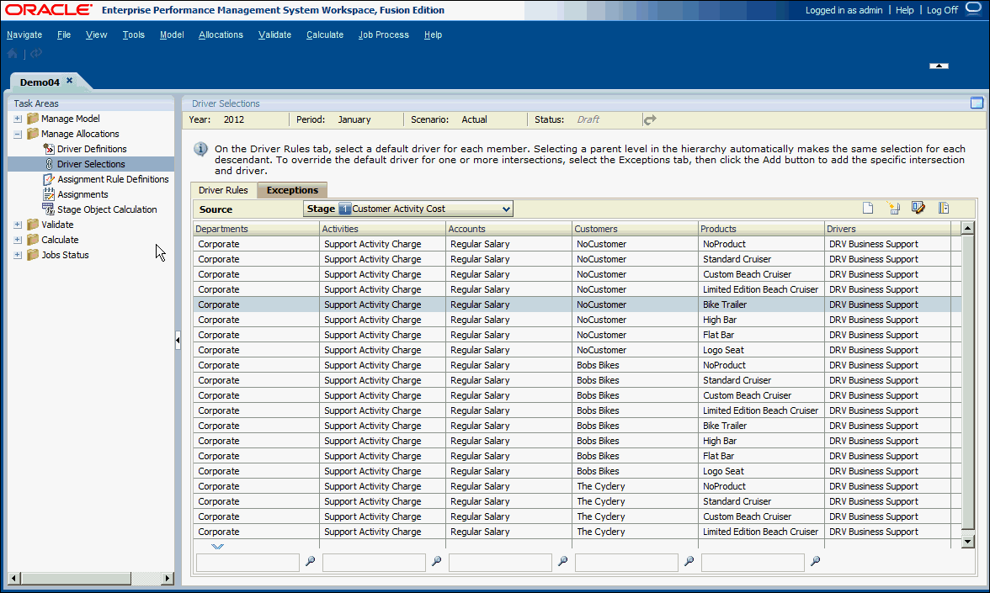Open the Allocations menu
Image resolution: width=990 pixels, height=593 pixels.
pos(221,34)
